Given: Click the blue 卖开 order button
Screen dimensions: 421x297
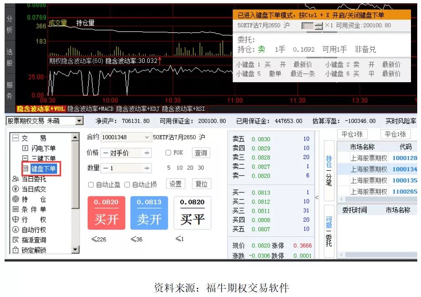Looking at the screenshot, I should click(149, 213).
